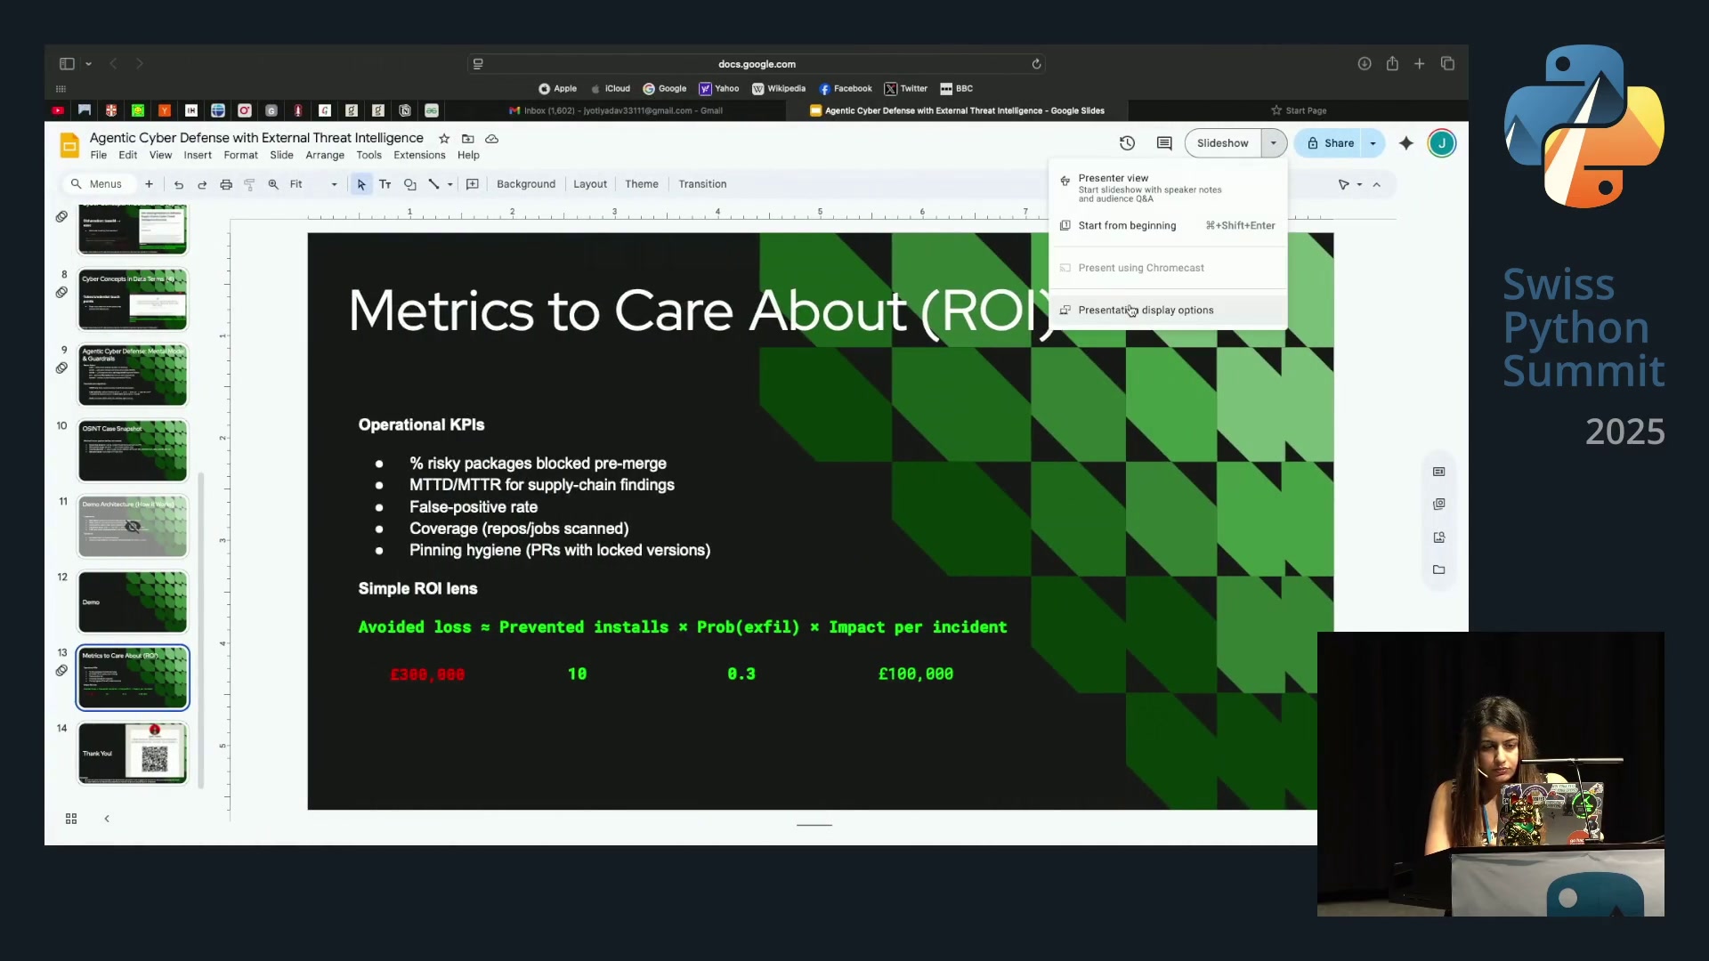The height and width of the screenshot is (961, 1709).
Task: Open the Extensions menu
Action: [x=419, y=155]
